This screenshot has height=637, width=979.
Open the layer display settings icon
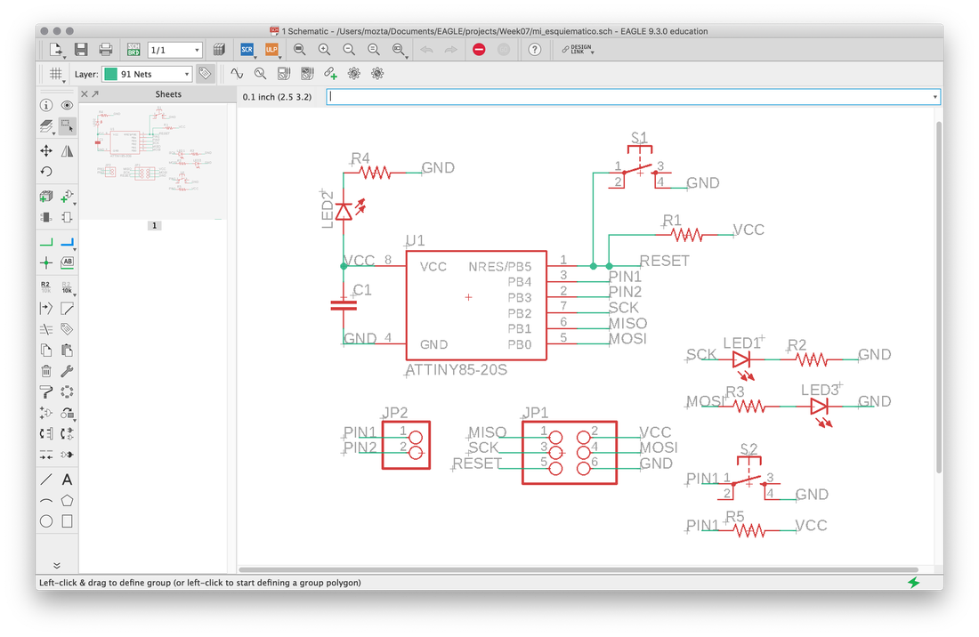pyautogui.click(x=46, y=126)
